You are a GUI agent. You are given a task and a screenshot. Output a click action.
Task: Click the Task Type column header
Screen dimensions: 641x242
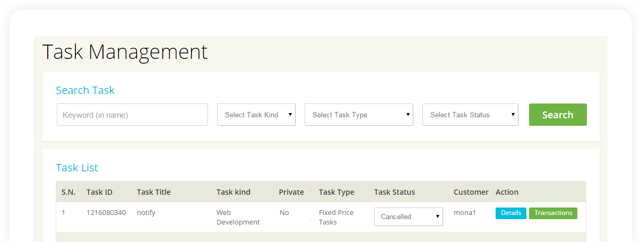click(336, 192)
